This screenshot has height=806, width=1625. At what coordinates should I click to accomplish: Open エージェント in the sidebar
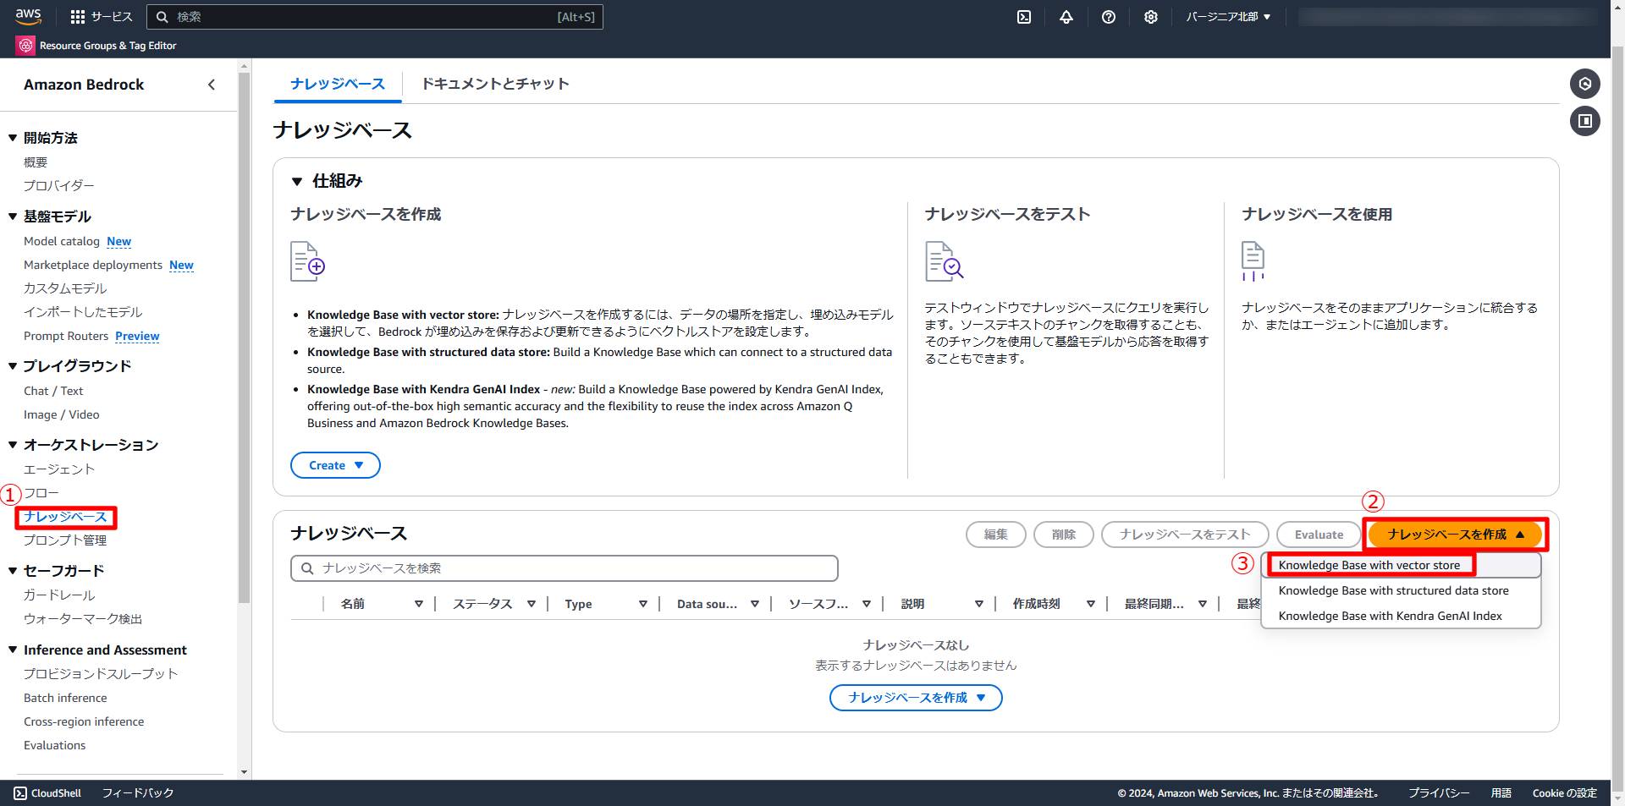(59, 469)
